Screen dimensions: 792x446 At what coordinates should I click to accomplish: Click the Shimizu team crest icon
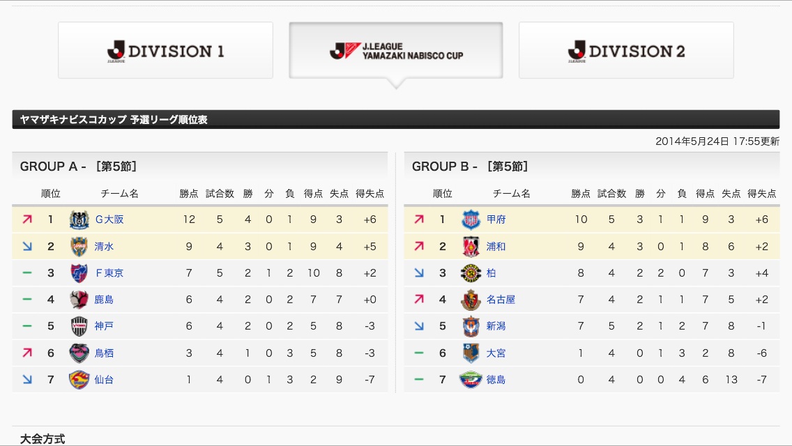tap(79, 247)
